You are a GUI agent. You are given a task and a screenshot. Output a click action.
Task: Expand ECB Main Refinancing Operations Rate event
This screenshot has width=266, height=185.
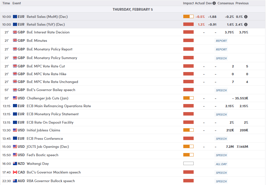tap(133, 106)
